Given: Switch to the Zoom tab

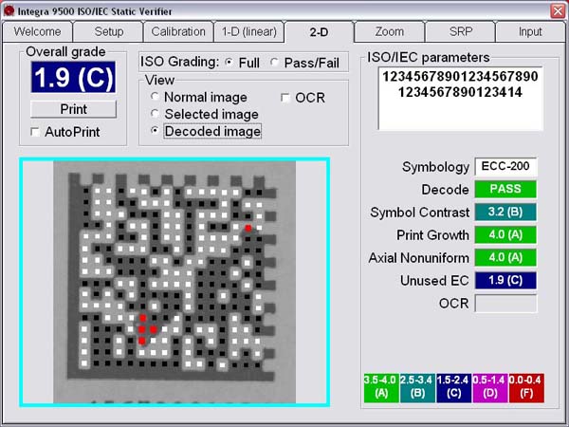Looking at the screenshot, I should pos(389,31).
